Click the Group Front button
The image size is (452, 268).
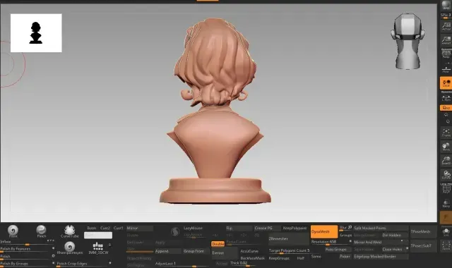pyautogui.click(x=196, y=251)
